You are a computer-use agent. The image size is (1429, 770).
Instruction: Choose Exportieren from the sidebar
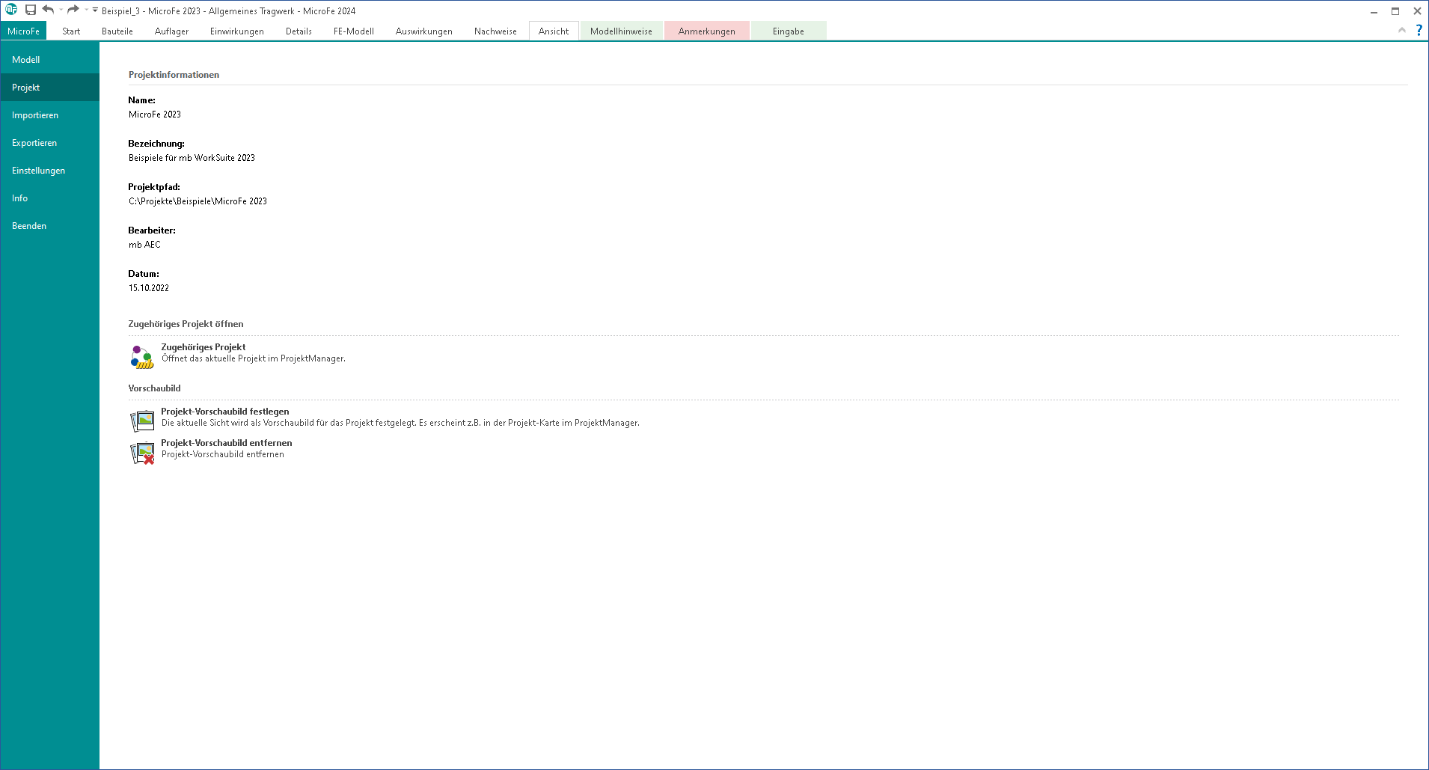(x=34, y=143)
